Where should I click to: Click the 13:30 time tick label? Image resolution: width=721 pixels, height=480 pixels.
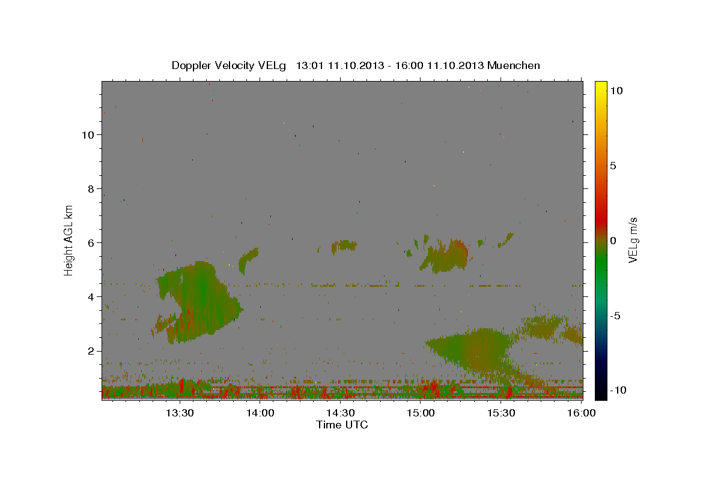click(x=180, y=413)
